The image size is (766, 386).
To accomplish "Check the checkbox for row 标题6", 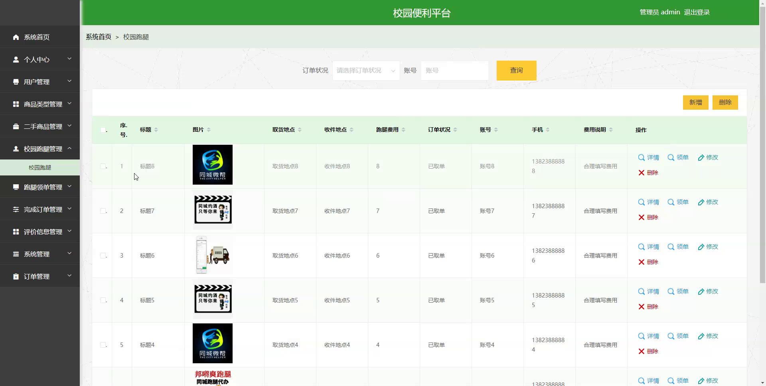I will (103, 256).
